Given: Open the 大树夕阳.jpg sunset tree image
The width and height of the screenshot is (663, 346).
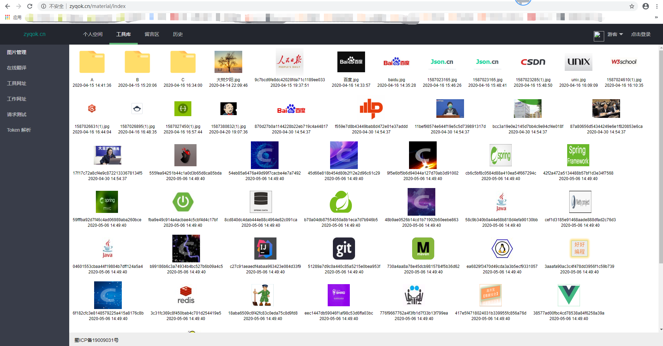Looking at the screenshot, I should click(228, 62).
